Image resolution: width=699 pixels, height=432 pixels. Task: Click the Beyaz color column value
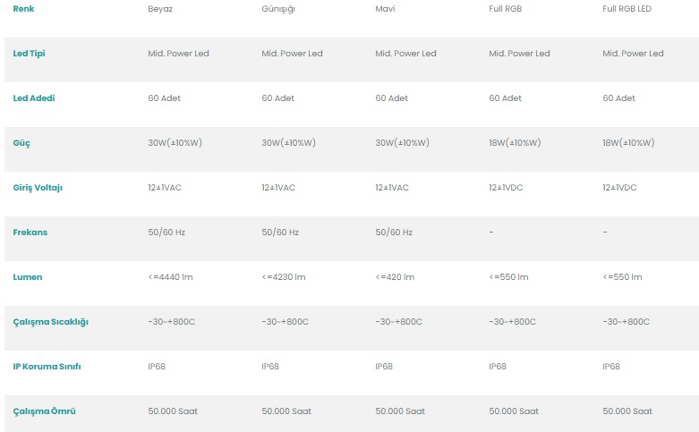point(161,9)
